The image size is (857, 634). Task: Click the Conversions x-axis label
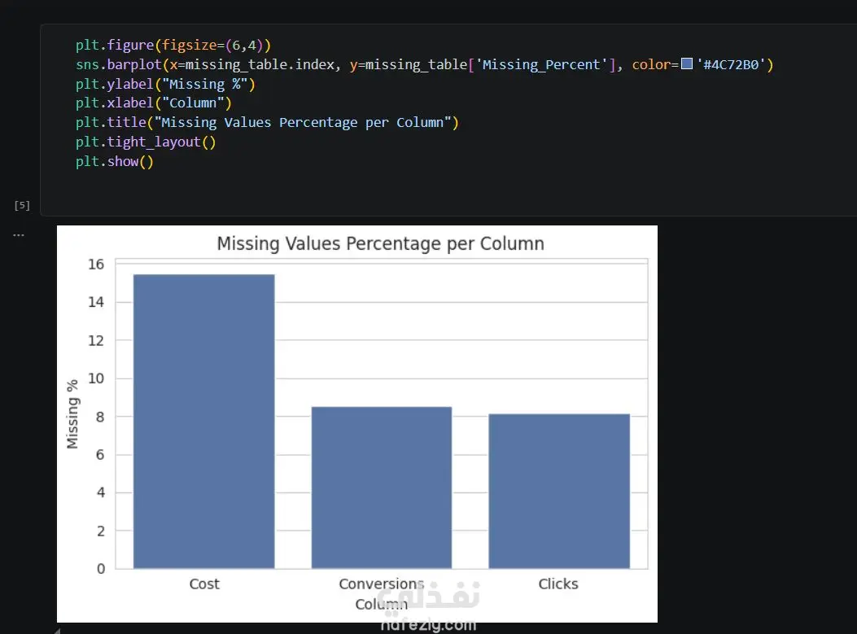click(382, 584)
